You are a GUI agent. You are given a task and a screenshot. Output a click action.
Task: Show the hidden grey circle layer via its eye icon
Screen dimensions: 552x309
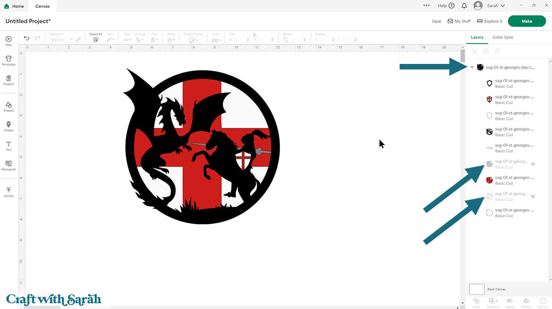click(x=533, y=164)
